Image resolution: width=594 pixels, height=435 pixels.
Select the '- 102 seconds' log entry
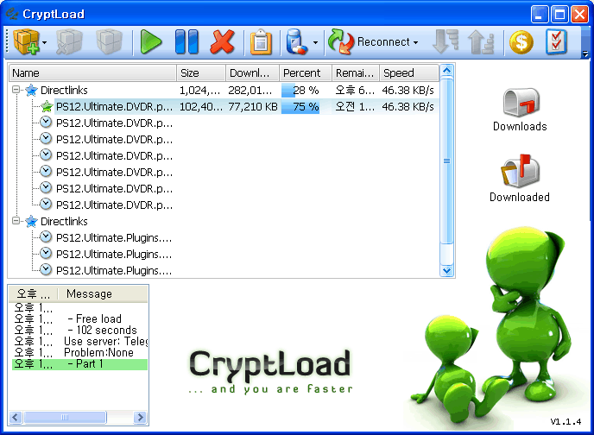[x=79, y=330]
